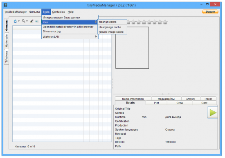The height and width of the screenshot is (158, 225).
Task: Click the Production label
Action: pos(122,125)
